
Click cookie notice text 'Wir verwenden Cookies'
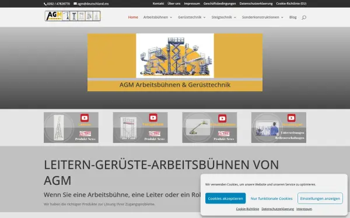point(261,184)
